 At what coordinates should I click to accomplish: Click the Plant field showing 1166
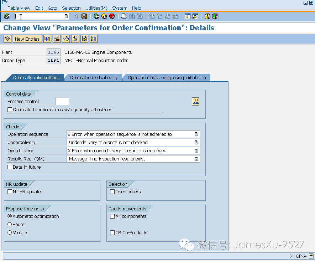(53, 52)
